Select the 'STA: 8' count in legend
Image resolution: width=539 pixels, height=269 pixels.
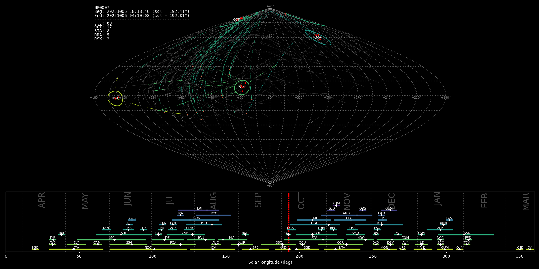click(102, 31)
